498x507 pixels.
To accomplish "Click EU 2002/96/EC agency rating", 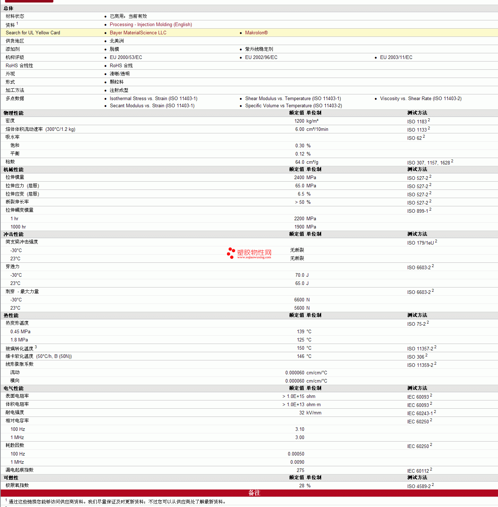I will coord(261,57).
